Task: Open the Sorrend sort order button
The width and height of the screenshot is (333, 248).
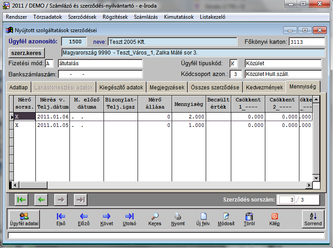Action: [313, 219]
